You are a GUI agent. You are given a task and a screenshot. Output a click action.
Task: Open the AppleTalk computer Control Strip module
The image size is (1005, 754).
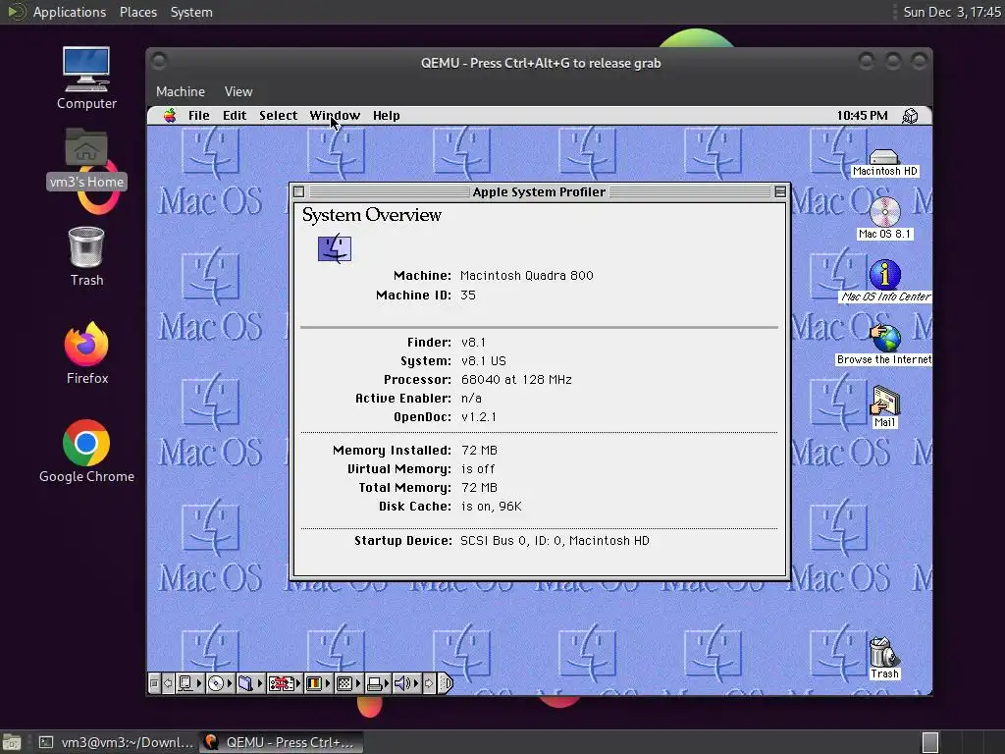(x=189, y=683)
